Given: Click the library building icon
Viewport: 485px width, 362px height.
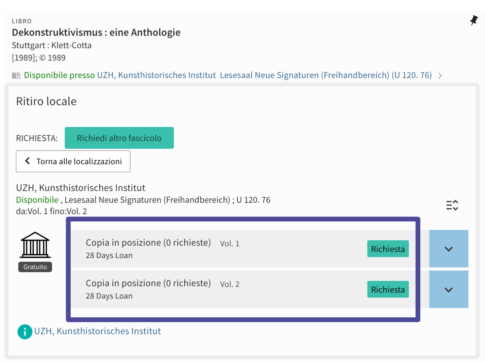Looking at the screenshot, I should pos(35,245).
